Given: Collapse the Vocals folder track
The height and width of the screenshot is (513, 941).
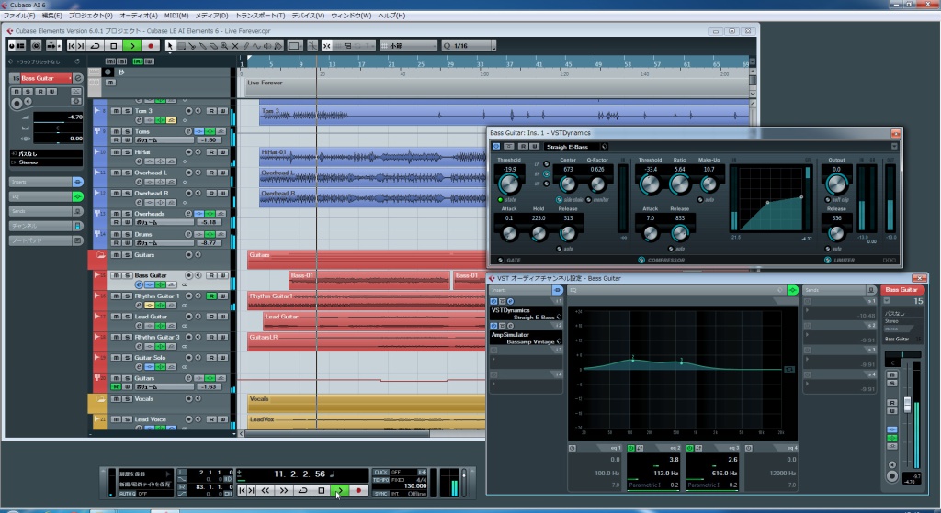Looking at the screenshot, I should (x=101, y=399).
